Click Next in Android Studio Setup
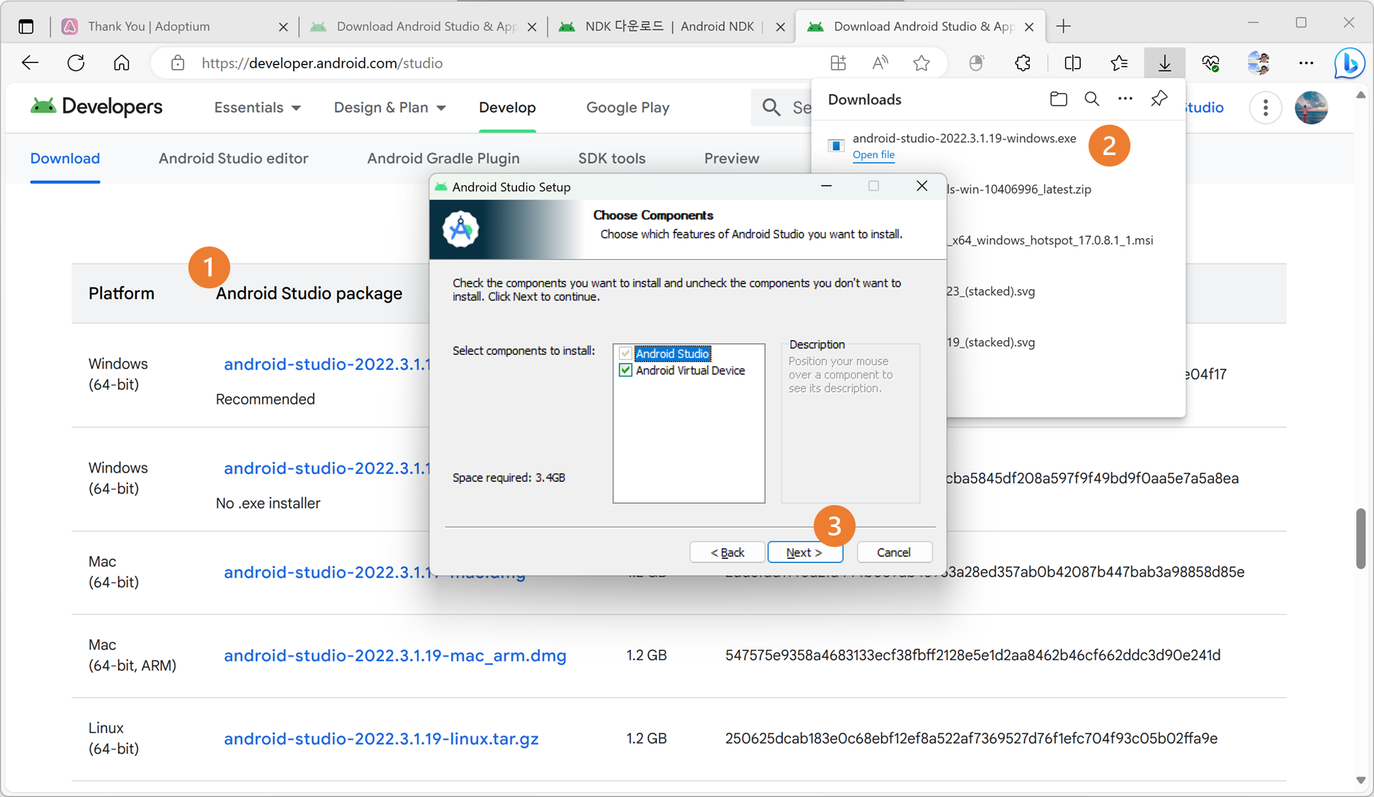 (x=804, y=553)
